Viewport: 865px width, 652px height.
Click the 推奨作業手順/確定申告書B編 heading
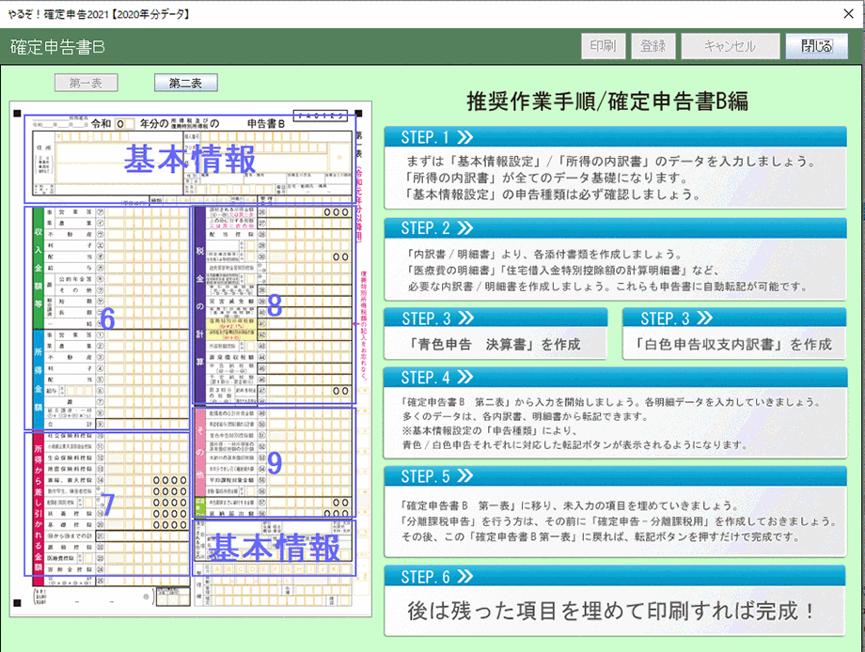click(x=607, y=101)
